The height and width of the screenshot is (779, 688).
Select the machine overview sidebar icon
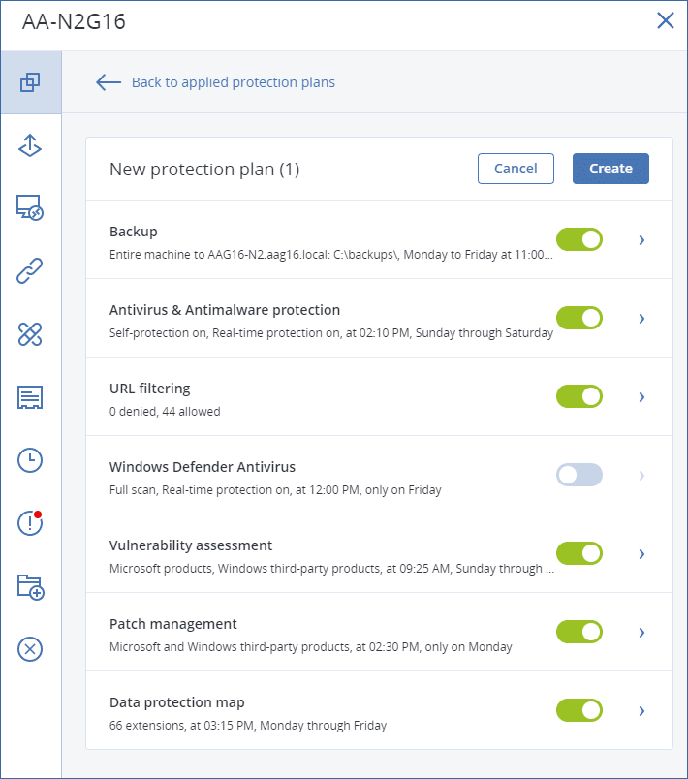[30, 82]
